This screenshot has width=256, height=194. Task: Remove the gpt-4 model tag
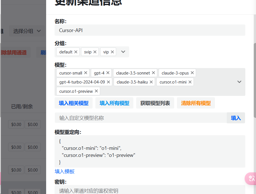tap(108, 73)
